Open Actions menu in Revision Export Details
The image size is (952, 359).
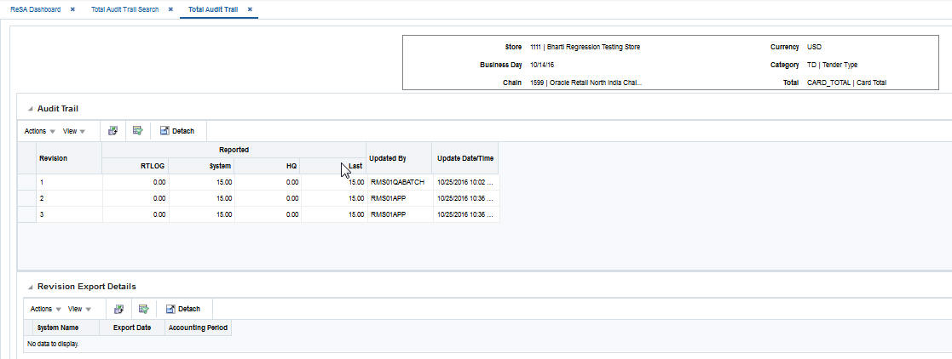(x=45, y=309)
